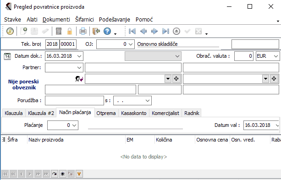281x180 pixels.
Task: Click the orange filter funnel icon
Action: (x=79, y=174)
